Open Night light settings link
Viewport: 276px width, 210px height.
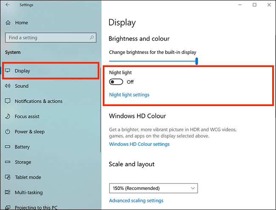(129, 95)
